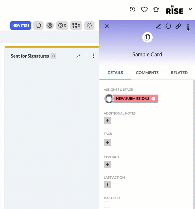This screenshot has height=209, width=195.
Task: Click the copy card icon above Sample Card
Action: point(147,37)
